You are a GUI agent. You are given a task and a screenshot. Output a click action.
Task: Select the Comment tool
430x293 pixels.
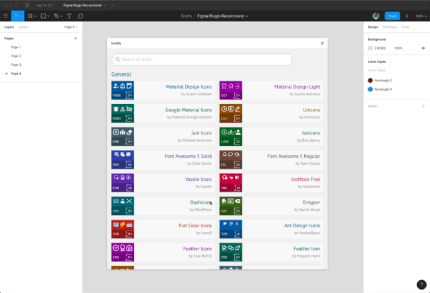(x=80, y=16)
